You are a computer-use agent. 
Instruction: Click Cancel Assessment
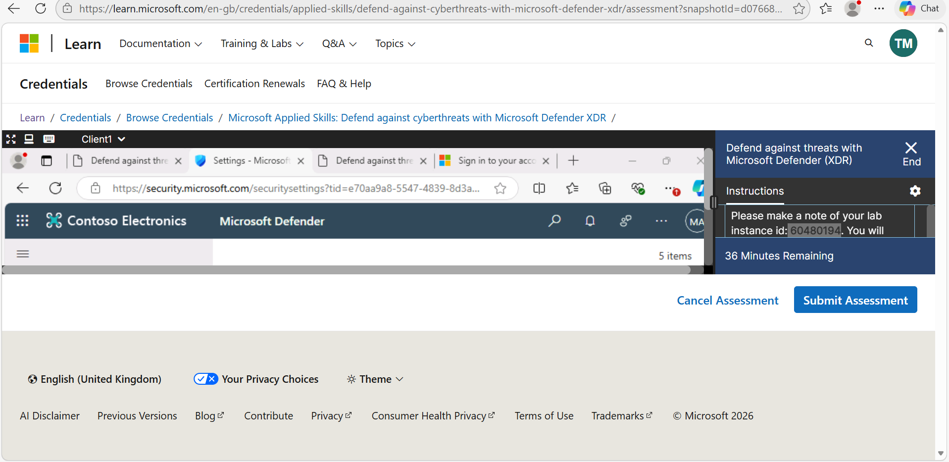pyautogui.click(x=728, y=301)
